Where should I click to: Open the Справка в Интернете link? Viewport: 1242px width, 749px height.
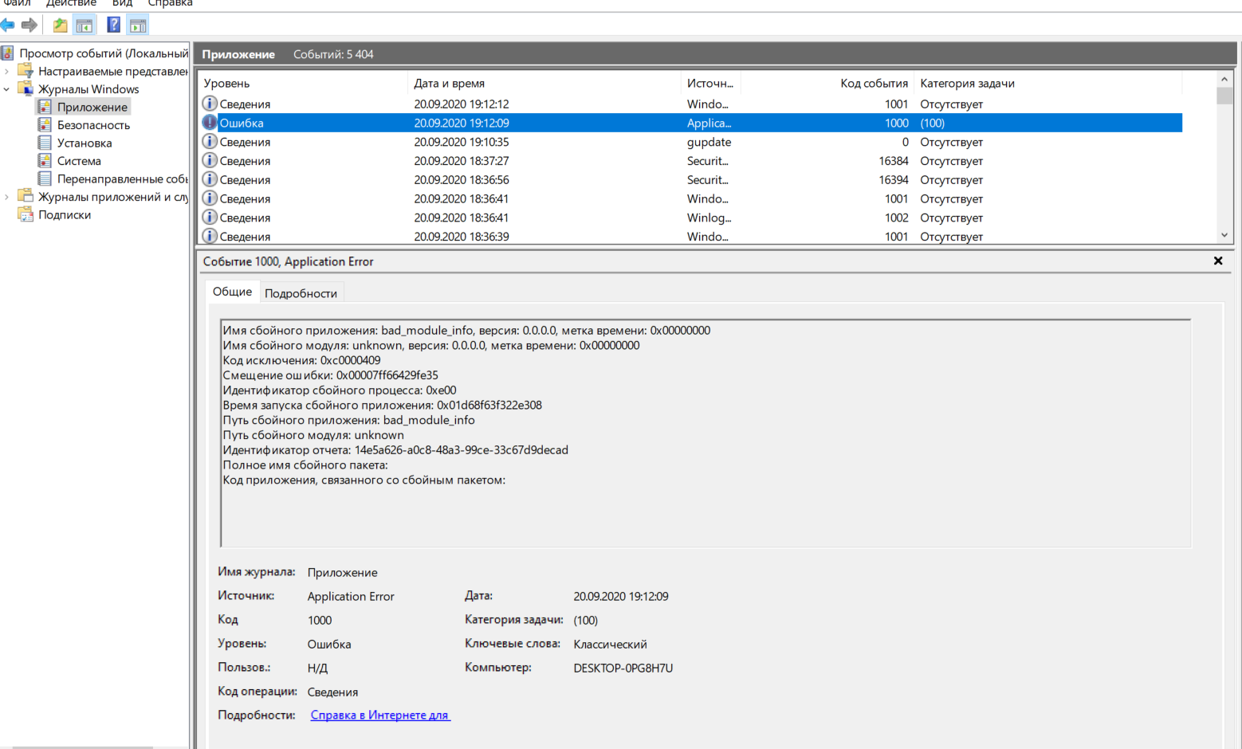(380, 716)
